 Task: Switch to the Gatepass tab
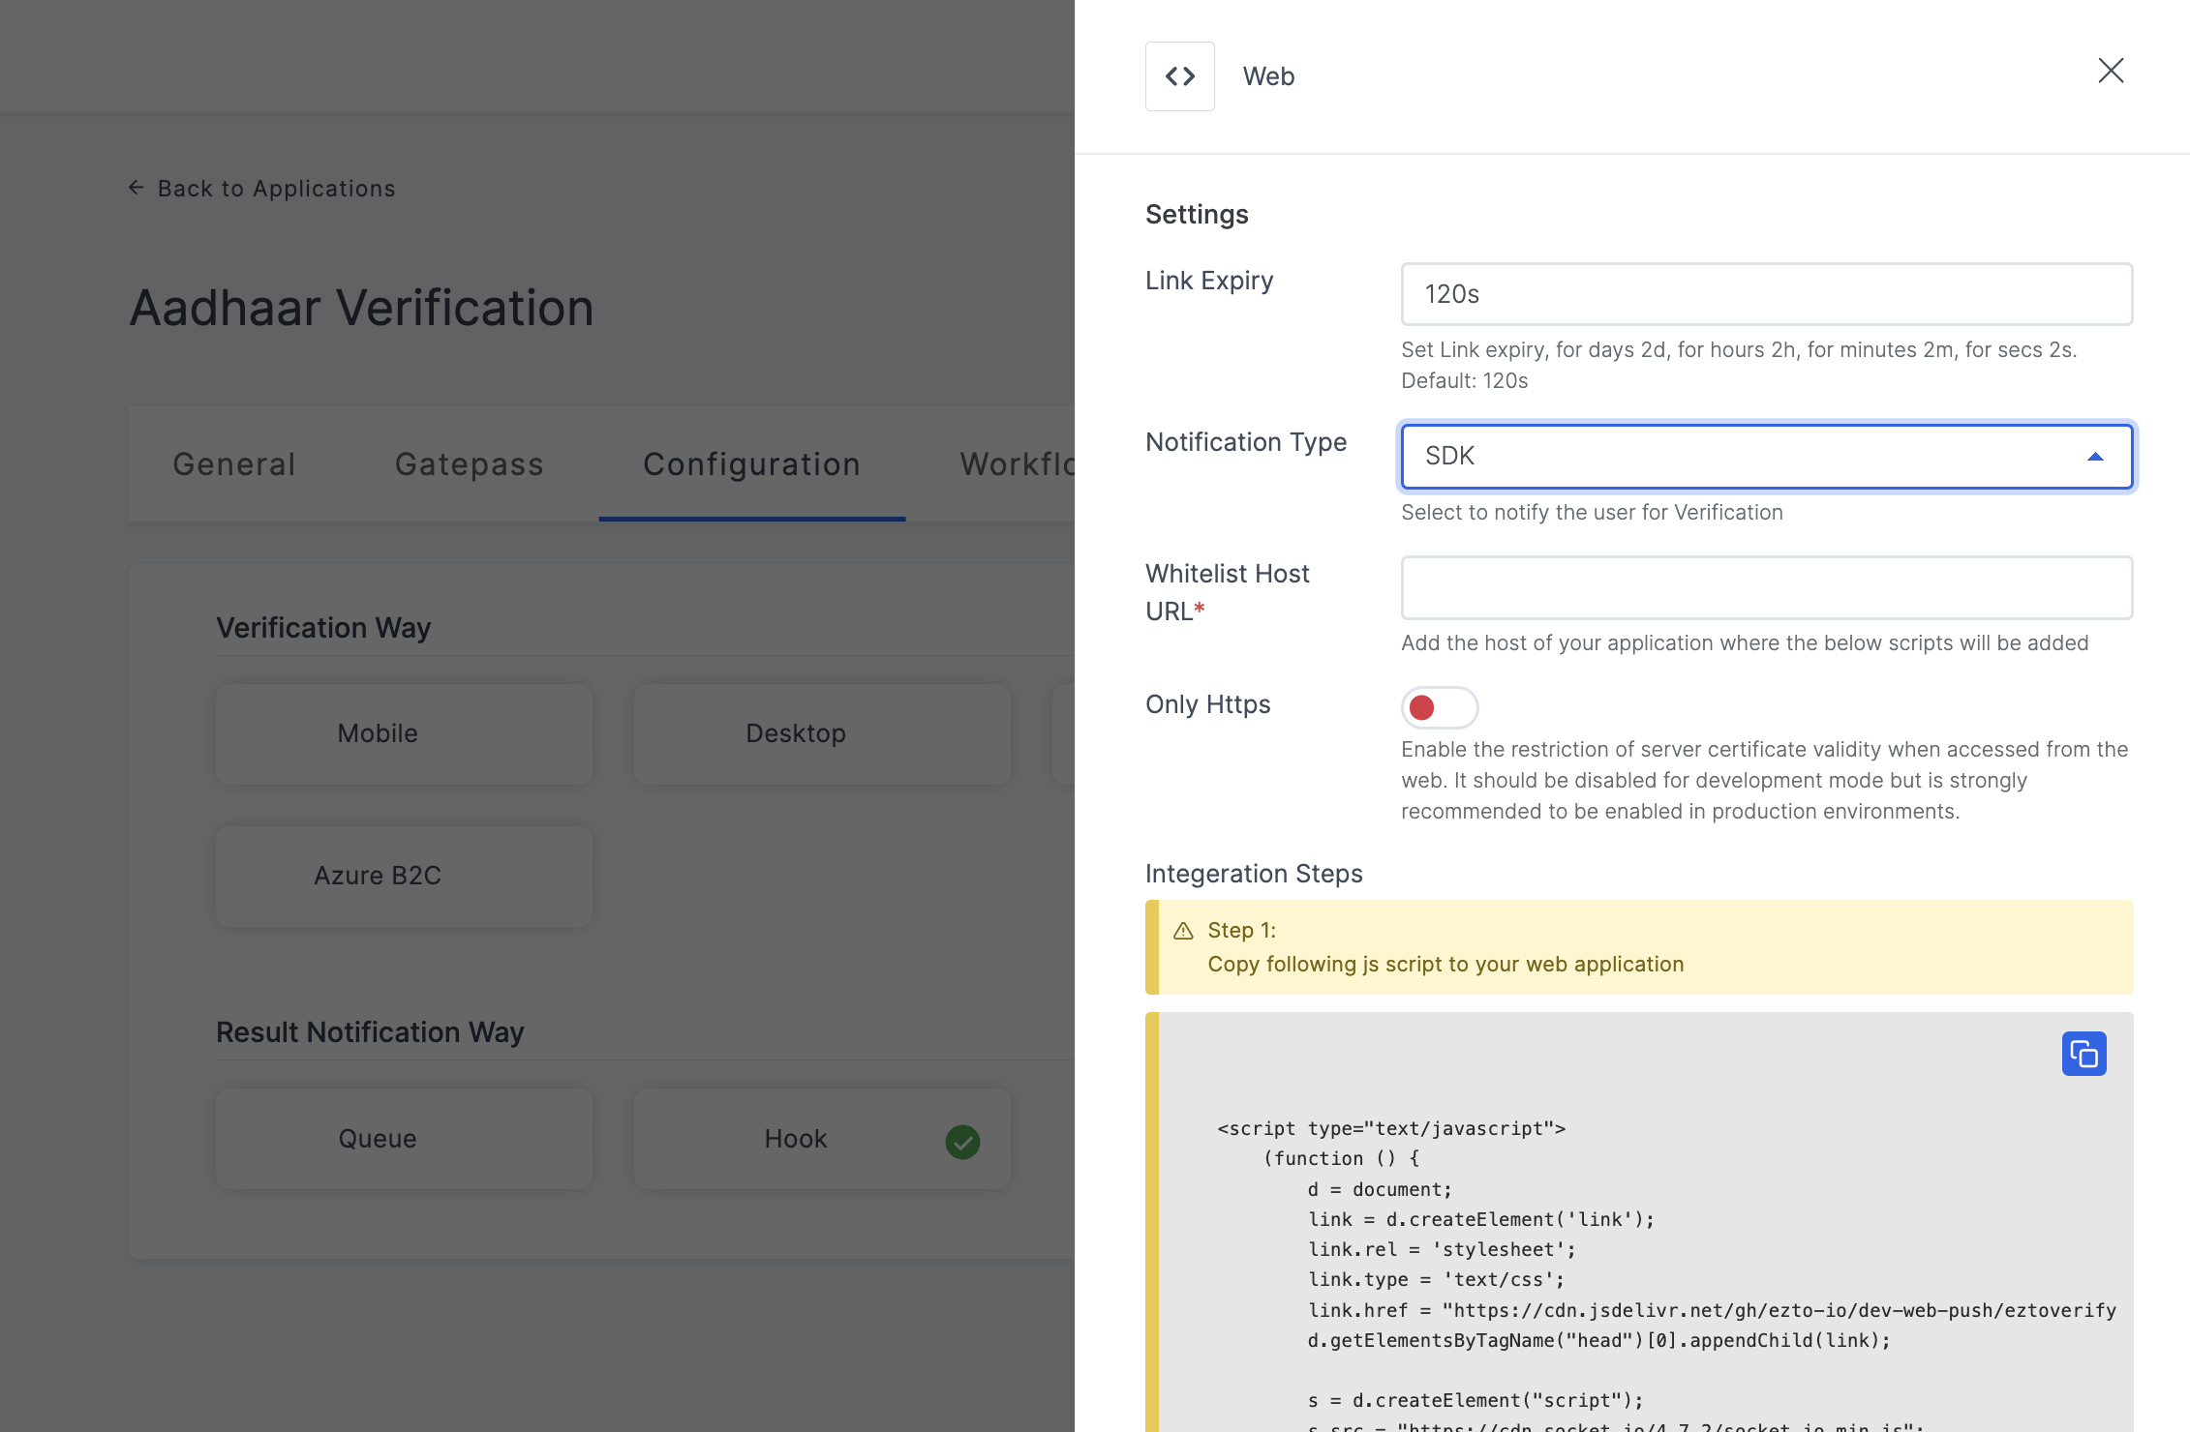pos(470,464)
